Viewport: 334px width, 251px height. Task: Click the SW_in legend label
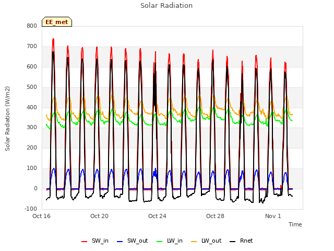tap(100, 241)
